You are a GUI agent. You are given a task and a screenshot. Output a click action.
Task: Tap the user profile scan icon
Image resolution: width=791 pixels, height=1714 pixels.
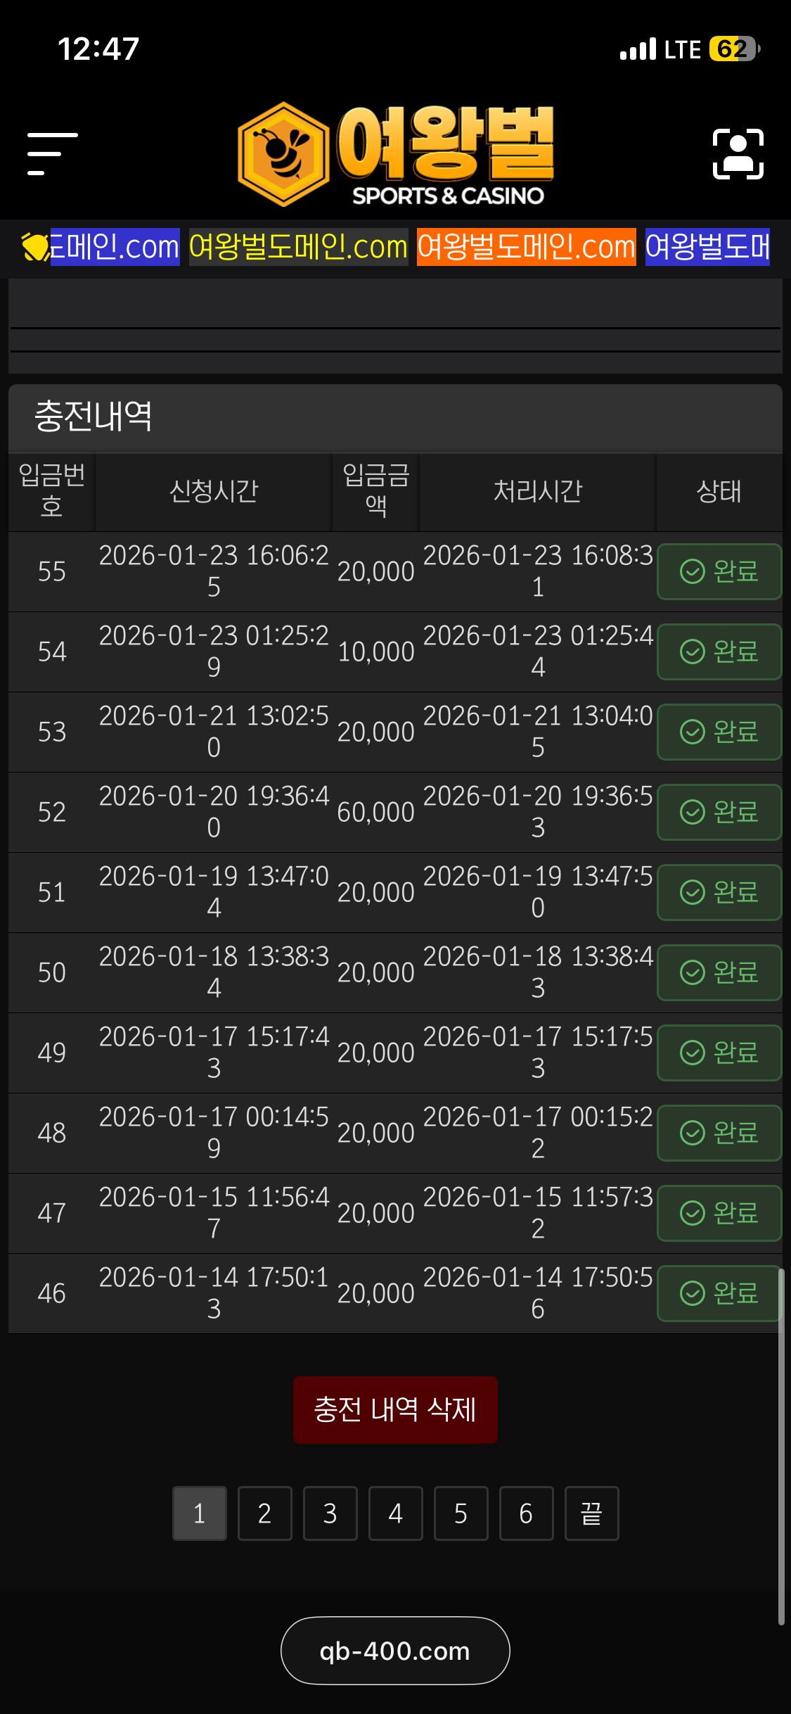[738, 154]
